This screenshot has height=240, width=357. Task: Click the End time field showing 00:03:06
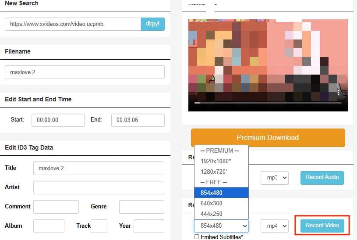(138, 120)
